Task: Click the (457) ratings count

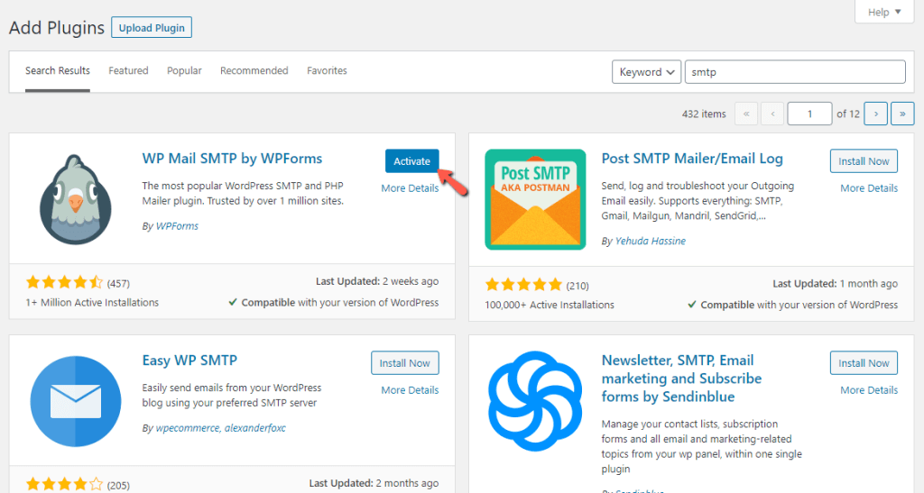Action: (118, 284)
